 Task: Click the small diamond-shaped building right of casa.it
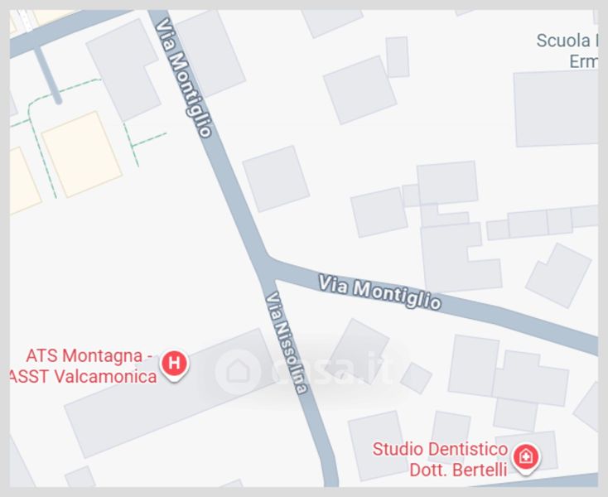click(x=416, y=378)
